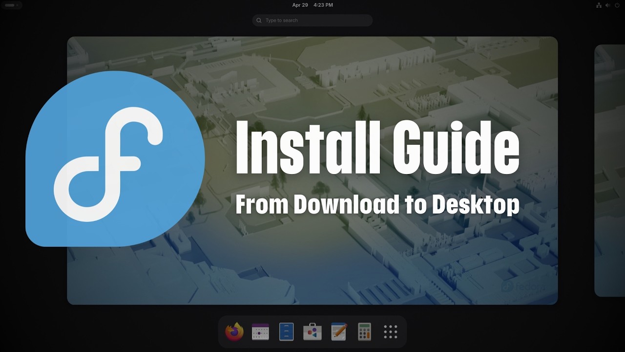Focus the 'Type to search' field
The height and width of the screenshot is (352, 625).
pyautogui.click(x=312, y=20)
